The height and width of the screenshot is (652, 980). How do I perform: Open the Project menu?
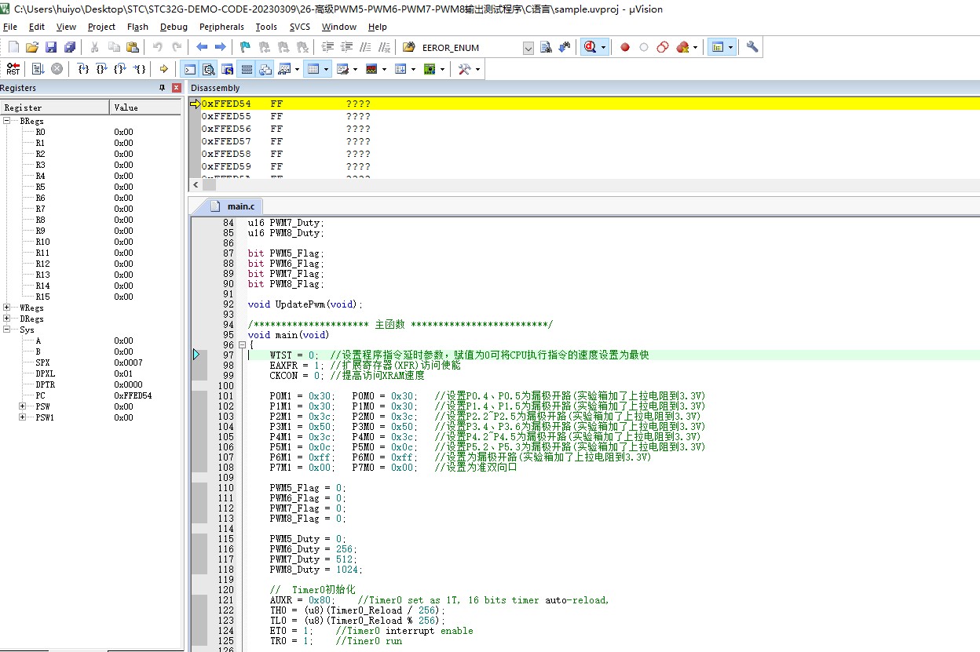101,27
